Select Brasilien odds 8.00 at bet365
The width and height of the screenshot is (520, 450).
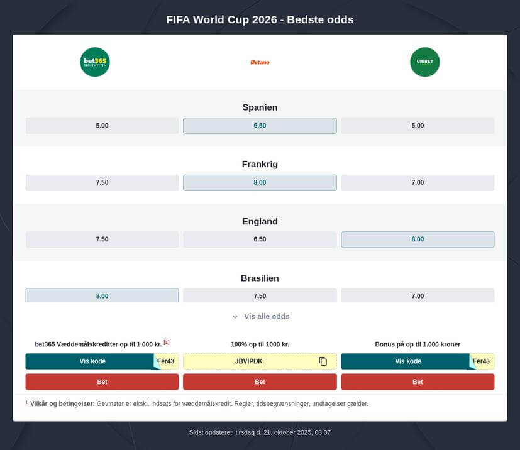[x=102, y=295]
